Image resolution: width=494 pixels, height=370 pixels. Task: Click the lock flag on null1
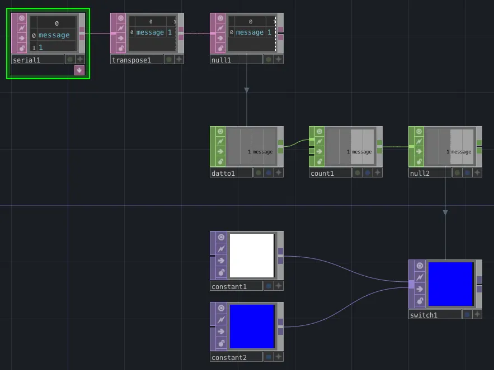[x=221, y=49]
